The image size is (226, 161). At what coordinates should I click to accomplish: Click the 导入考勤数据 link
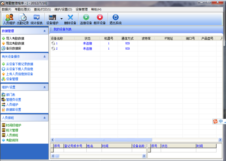tap(15, 38)
